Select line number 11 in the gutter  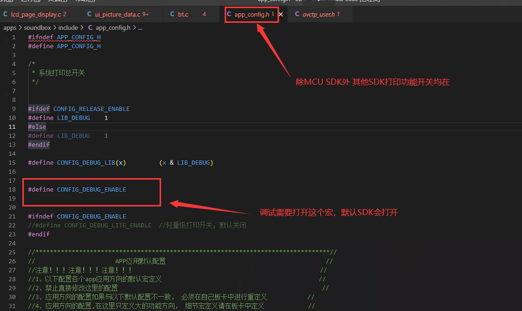[12, 127]
